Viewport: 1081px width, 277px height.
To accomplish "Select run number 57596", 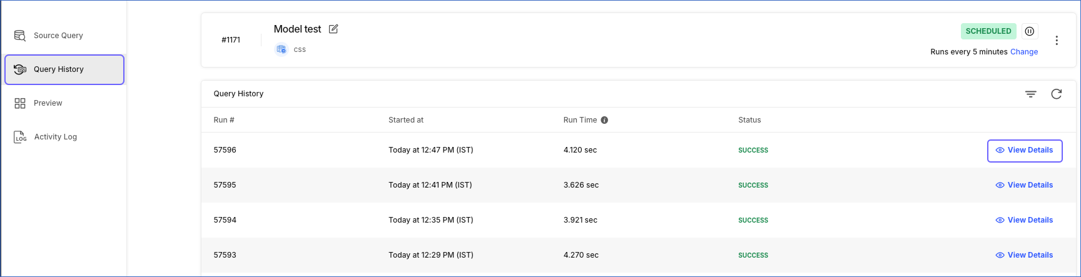I will (225, 150).
